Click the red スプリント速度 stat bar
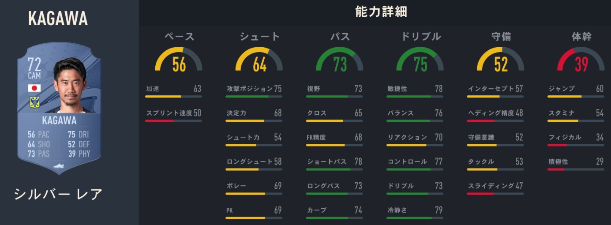Viewport: 611px width, 225px height. click(x=174, y=120)
